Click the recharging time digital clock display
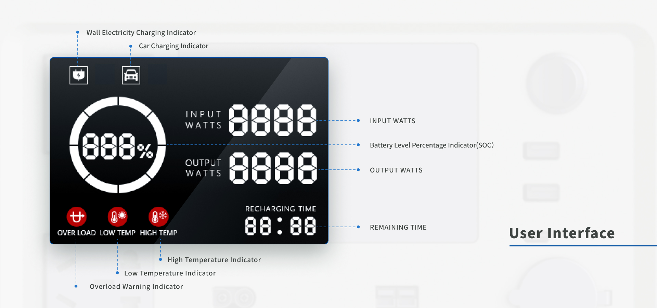Image resolution: width=657 pixels, height=308 pixels. [x=280, y=226]
